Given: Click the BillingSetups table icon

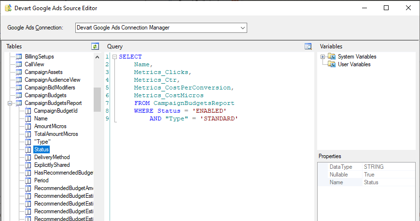Looking at the screenshot, I should coord(19,57).
